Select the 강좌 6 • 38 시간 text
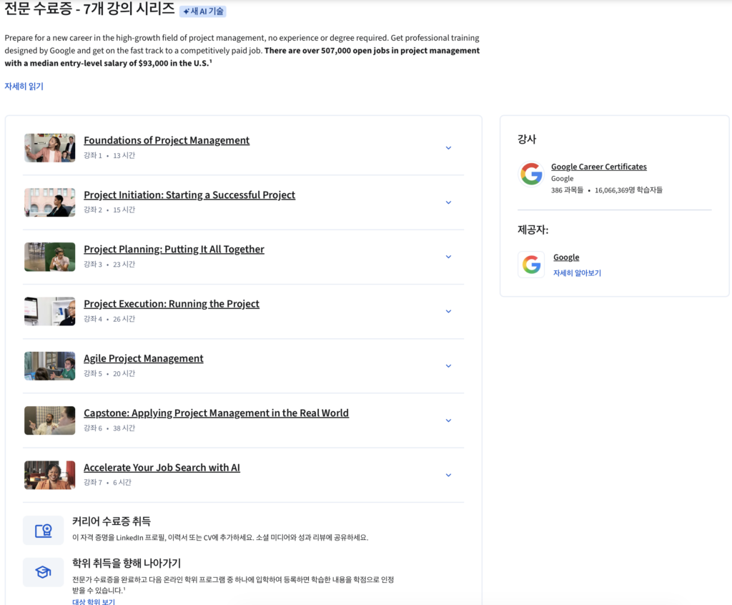This screenshot has width=732, height=605. pyautogui.click(x=109, y=428)
